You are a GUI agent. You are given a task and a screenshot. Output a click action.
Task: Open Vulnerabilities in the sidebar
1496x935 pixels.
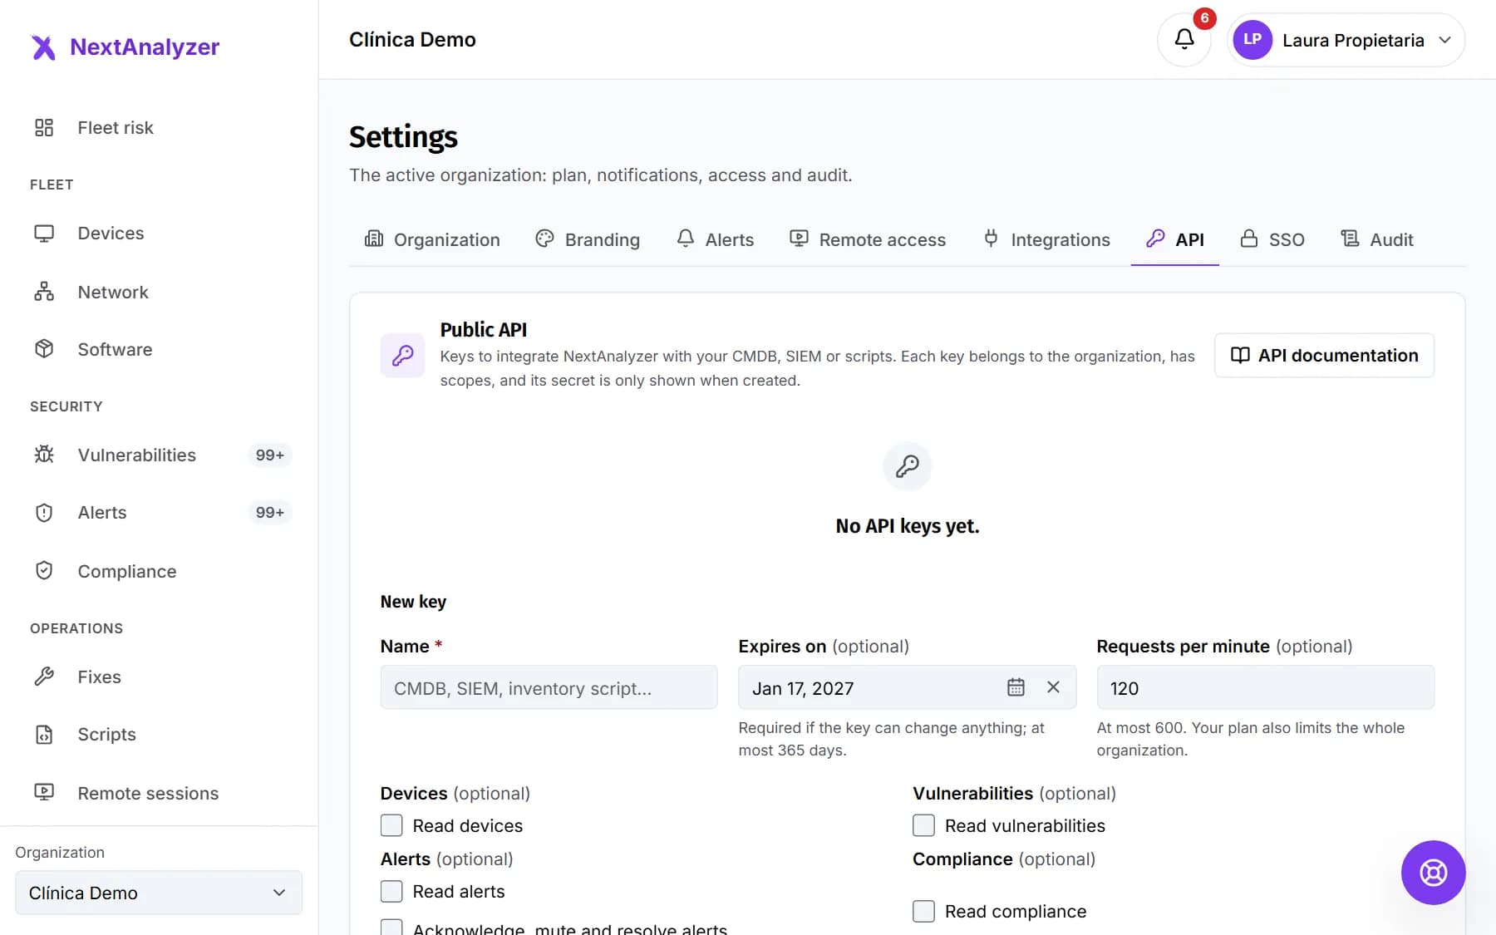pyautogui.click(x=159, y=455)
